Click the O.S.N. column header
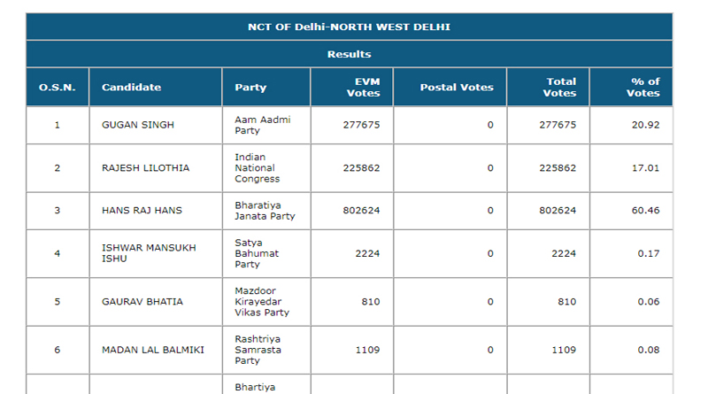 tap(58, 87)
